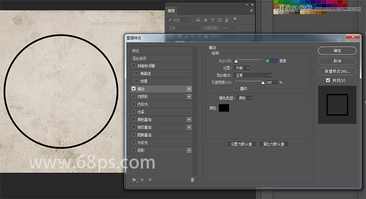Click the 取消 (Cancel) button
This screenshot has height=199, width=366.
[x=337, y=61]
